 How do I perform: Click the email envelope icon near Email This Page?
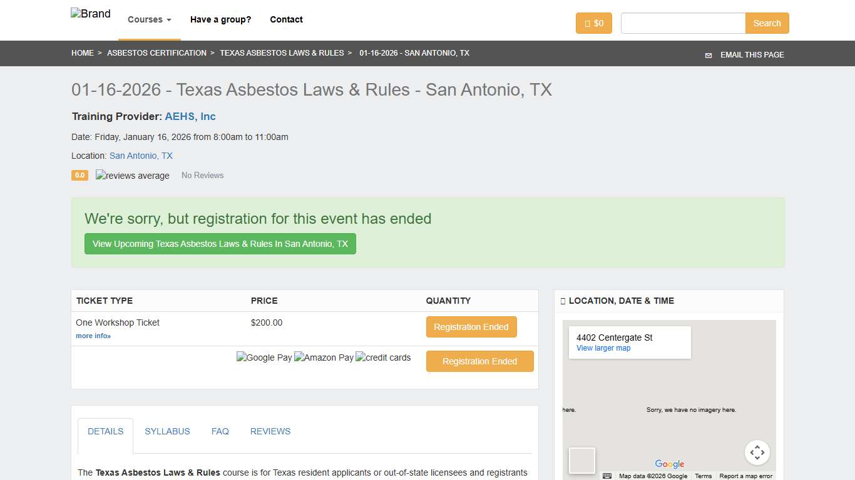[709, 55]
